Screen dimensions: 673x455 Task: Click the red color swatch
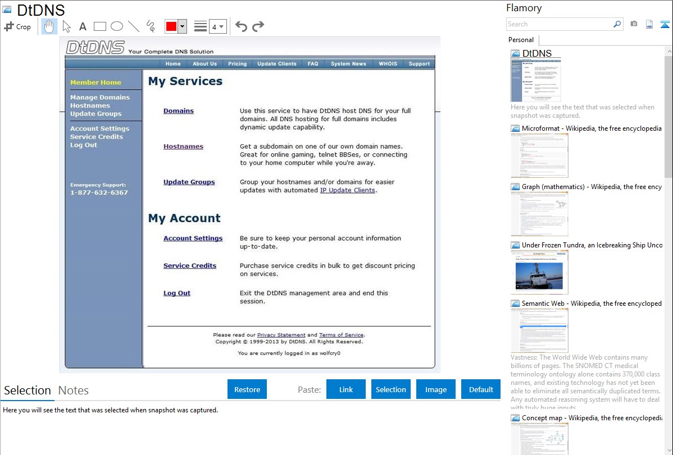pyautogui.click(x=171, y=26)
